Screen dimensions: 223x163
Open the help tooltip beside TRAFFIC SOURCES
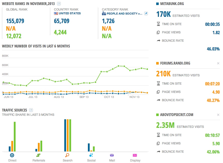(31, 110)
